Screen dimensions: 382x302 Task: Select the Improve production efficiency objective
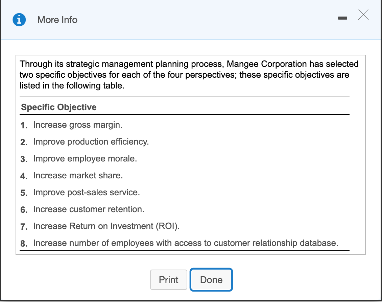91,142
